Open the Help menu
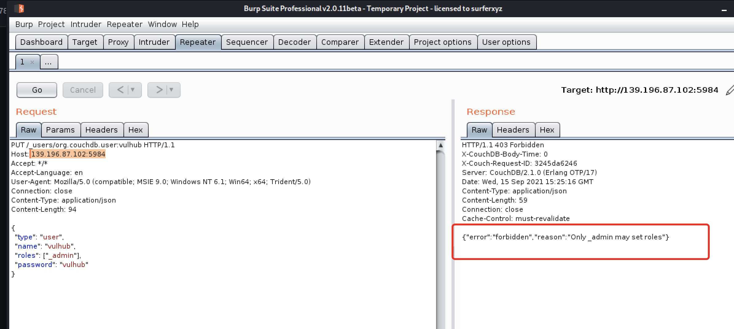734x329 pixels. (x=190, y=24)
